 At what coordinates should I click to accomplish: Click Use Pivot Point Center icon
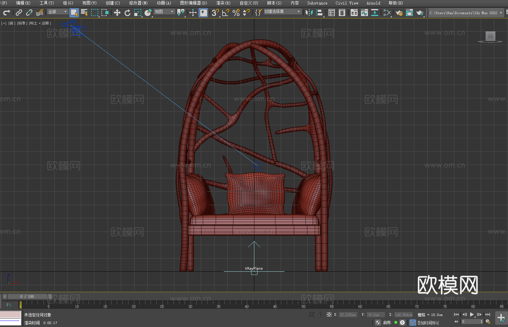click(181, 13)
